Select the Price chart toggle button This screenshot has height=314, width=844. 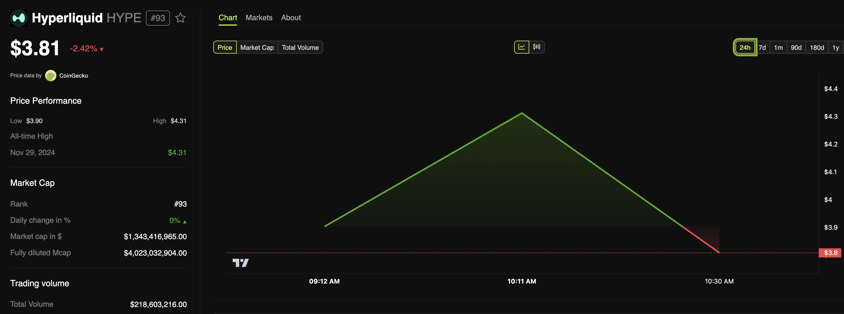pyautogui.click(x=225, y=47)
